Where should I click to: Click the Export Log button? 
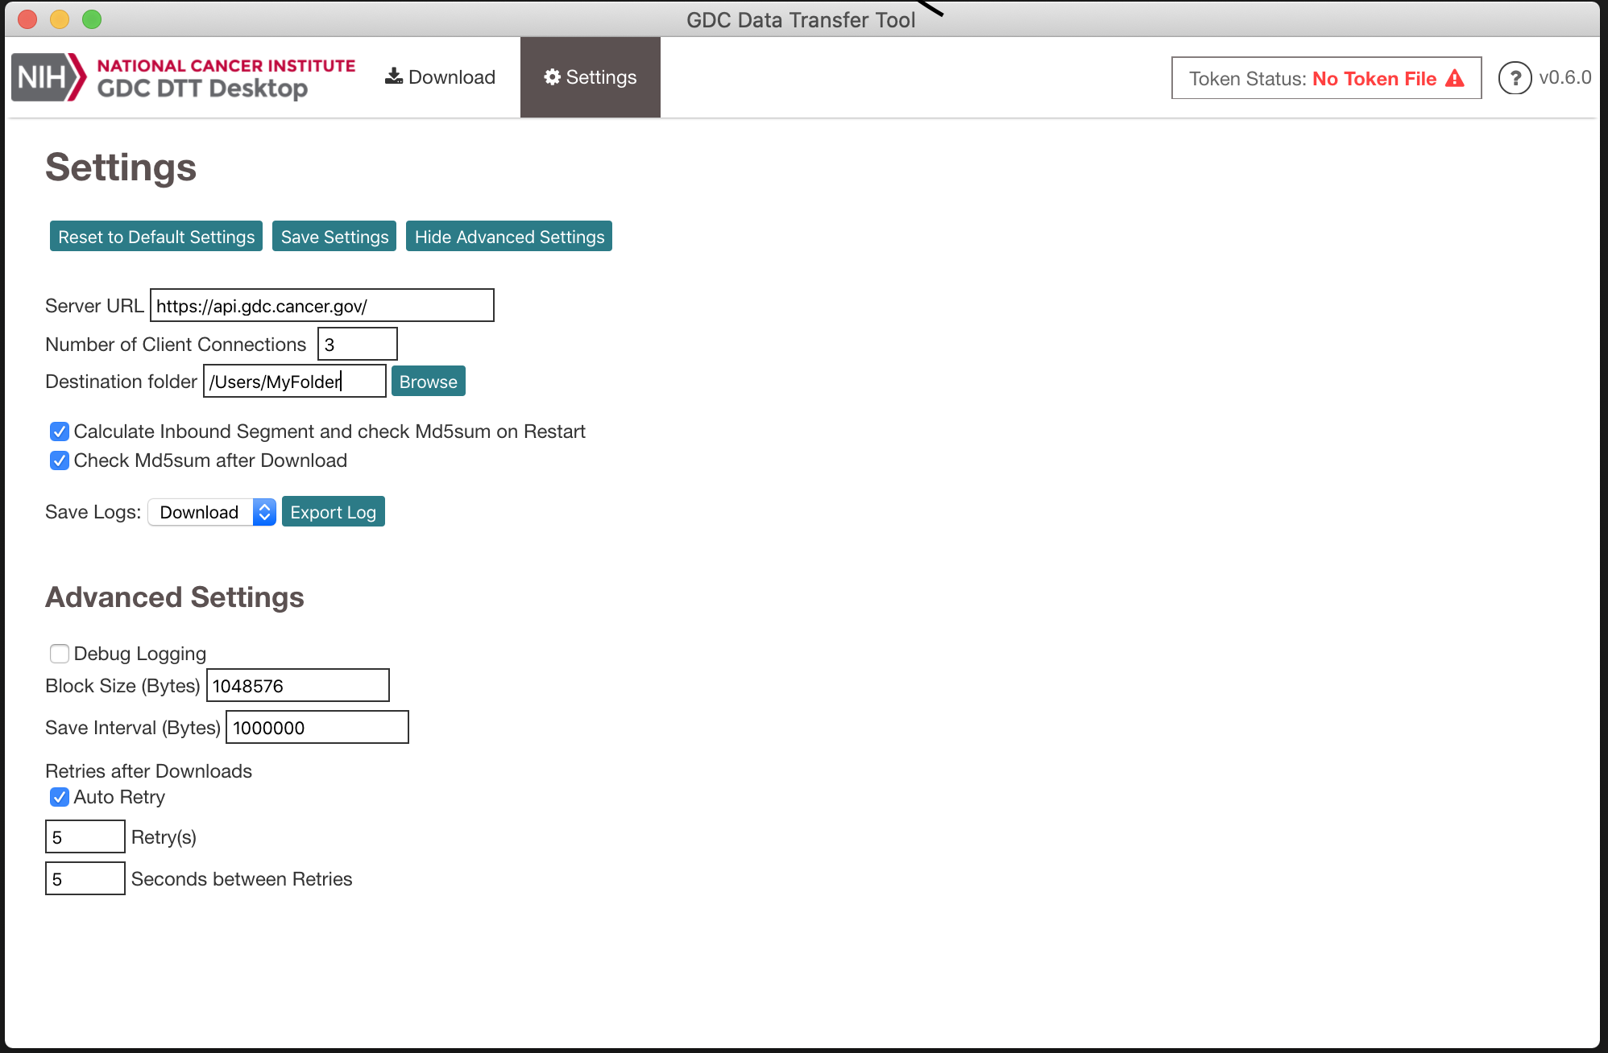coord(333,512)
